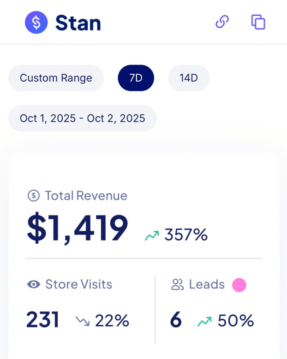Click the link icon in header
The image size is (287, 359).
pos(222,22)
